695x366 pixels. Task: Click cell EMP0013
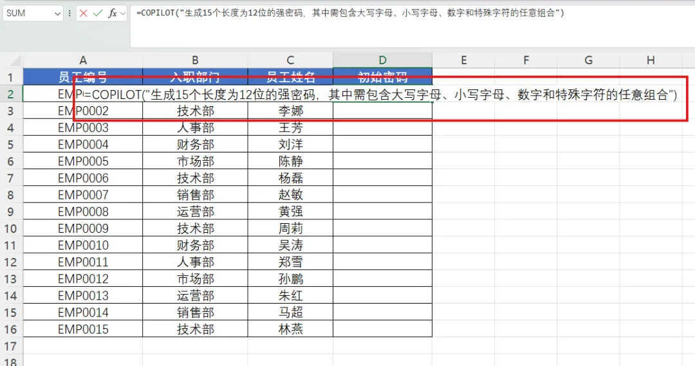(x=83, y=295)
